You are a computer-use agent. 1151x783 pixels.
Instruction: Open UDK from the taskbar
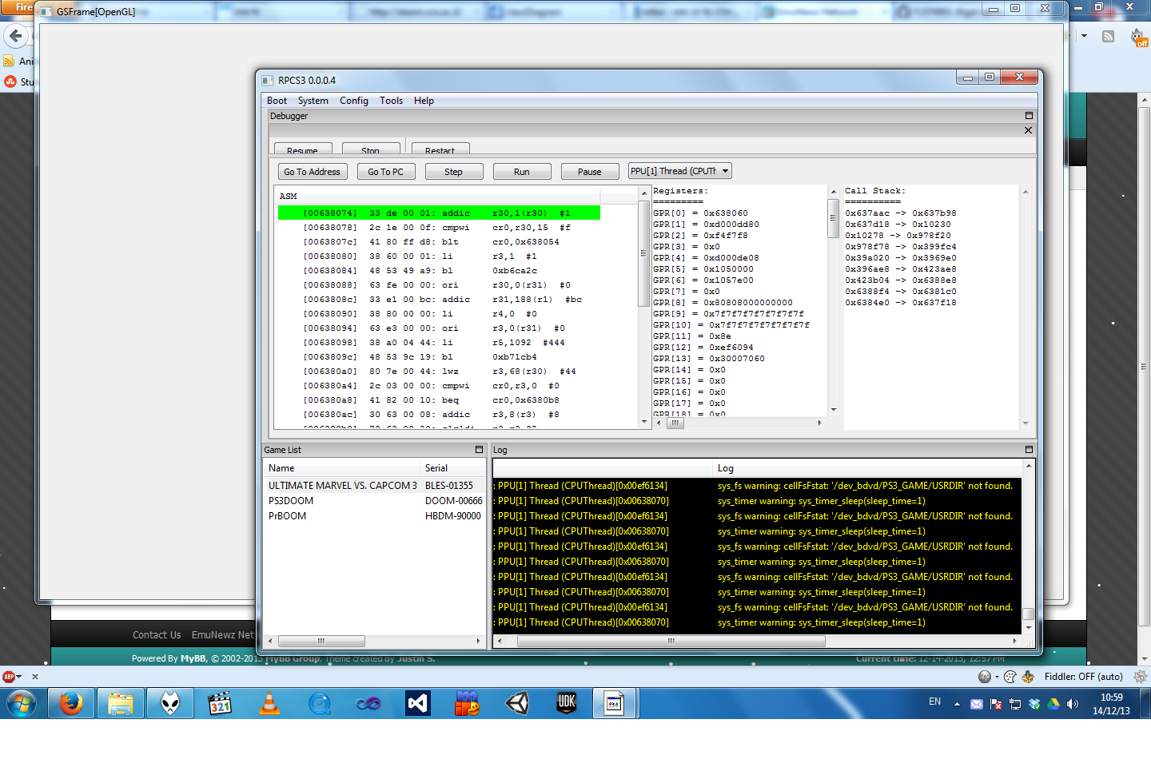(566, 704)
